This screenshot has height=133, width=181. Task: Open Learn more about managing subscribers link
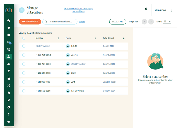[x=78, y=10]
